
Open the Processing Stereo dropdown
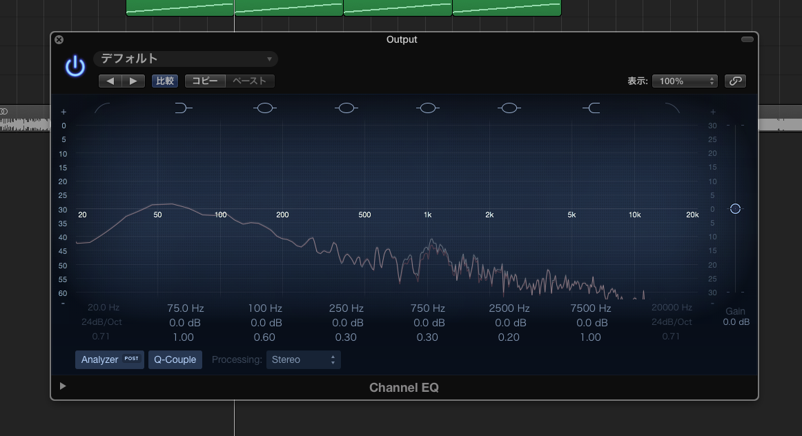click(304, 359)
